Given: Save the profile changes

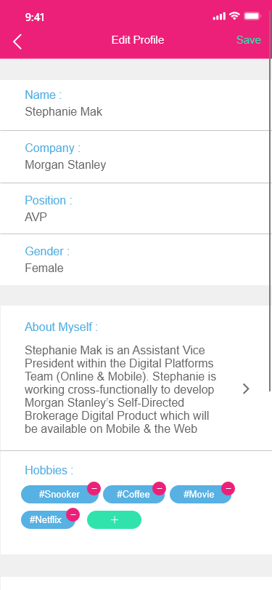Looking at the screenshot, I should (248, 40).
